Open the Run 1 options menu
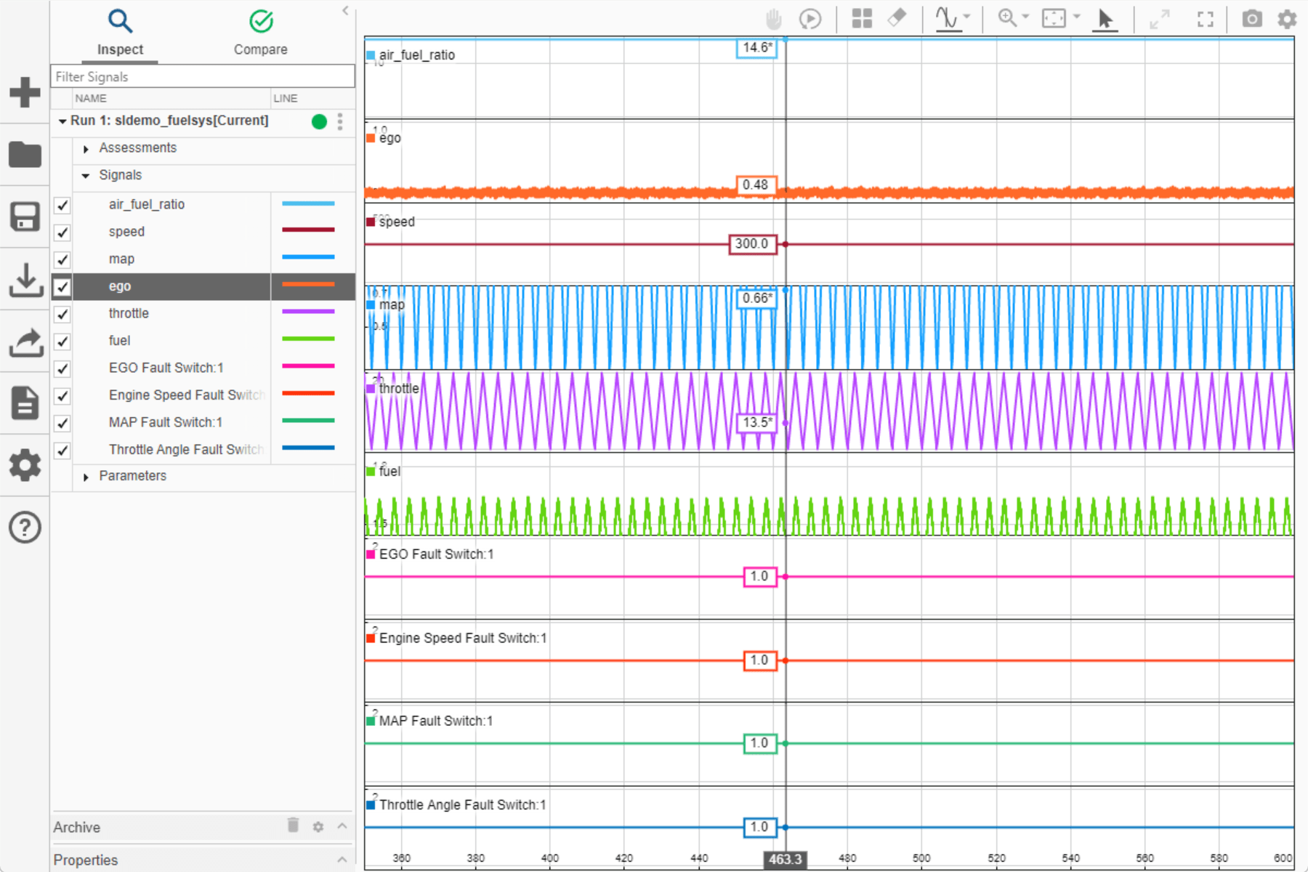 tap(340, 121)
